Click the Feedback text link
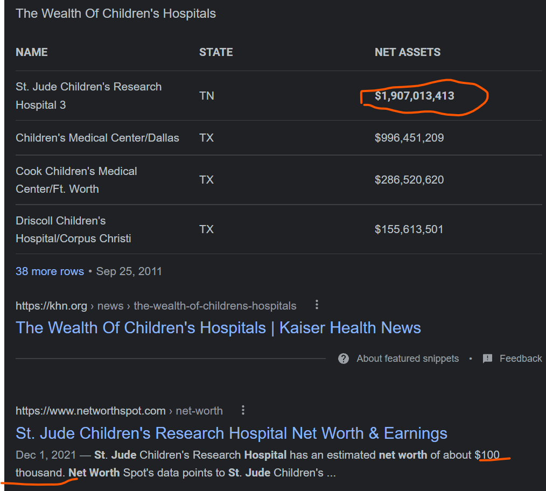The image size is (546, 491). click(521, 359)
